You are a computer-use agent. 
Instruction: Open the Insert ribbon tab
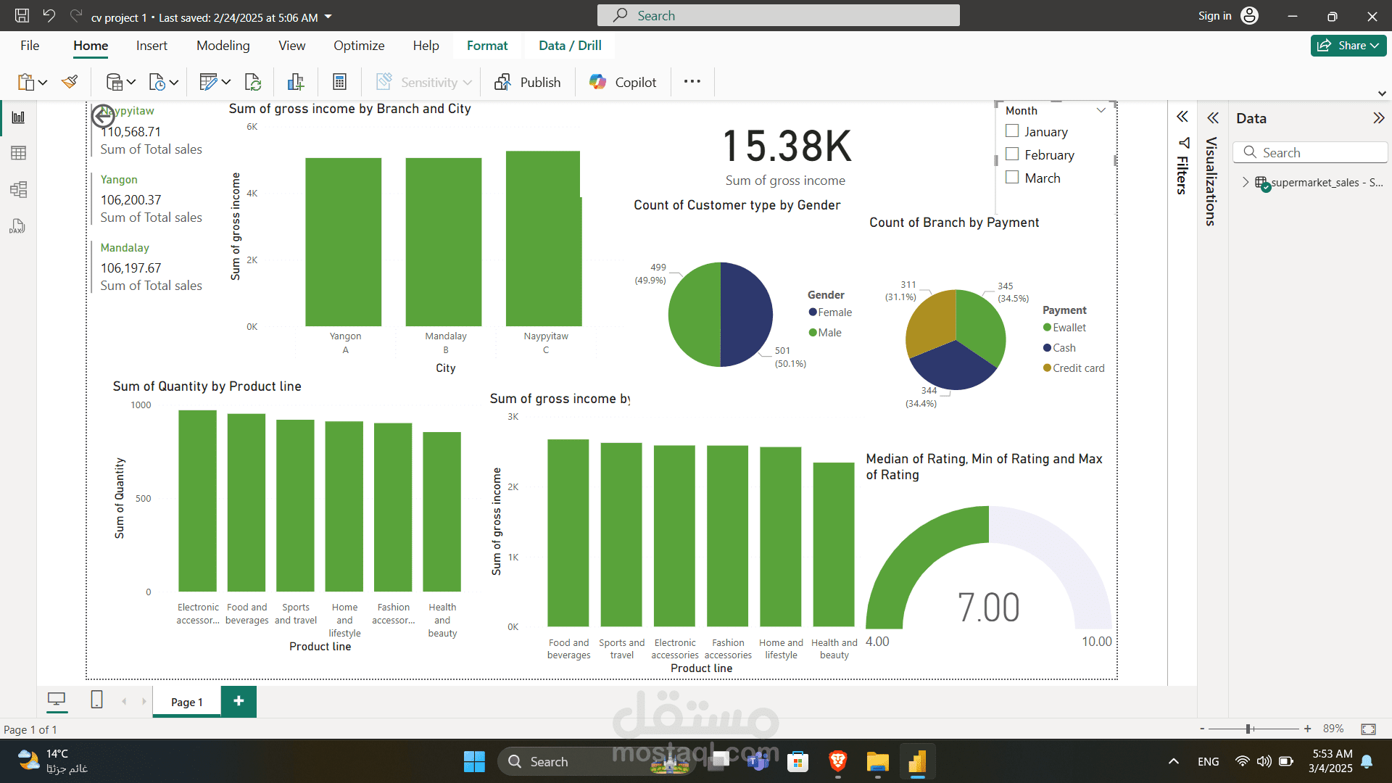[x=152, y=46]
